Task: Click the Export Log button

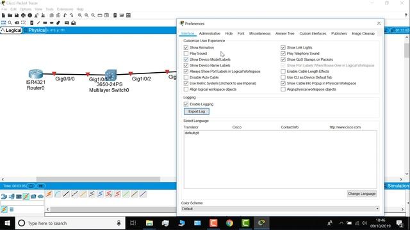Action: tap(197, 111)
